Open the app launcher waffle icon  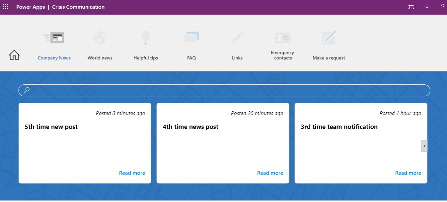(x=6, y=7)
